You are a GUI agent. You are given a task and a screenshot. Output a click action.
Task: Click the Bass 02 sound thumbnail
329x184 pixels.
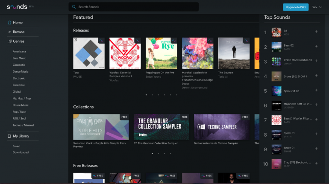click(276, 47)
